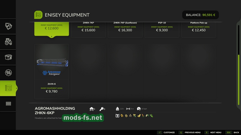Open the percent sales category

point(8,73)
